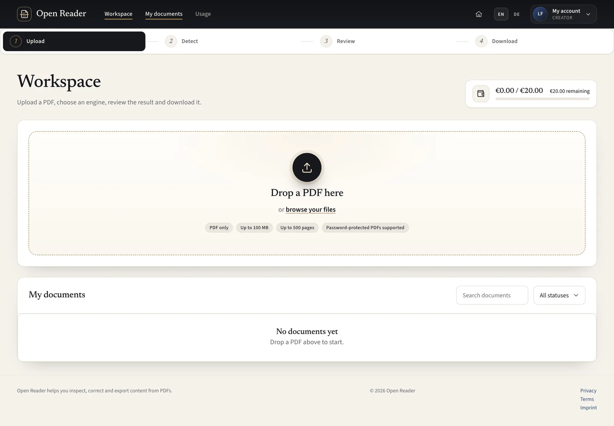Open the Imprint link
The image size is (614, 426).
click(x=589, y=408)
